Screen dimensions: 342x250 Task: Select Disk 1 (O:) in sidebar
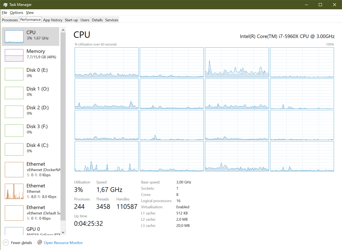pos(31,93)
